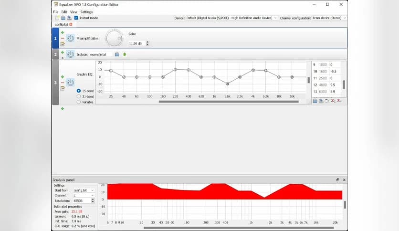The image size is (399, 231).
Task: Choose the variable band radio button
Action: tap(79, 102)
